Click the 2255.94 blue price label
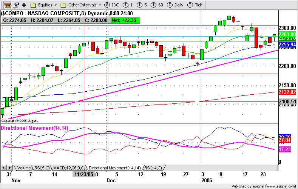298x189 pixels. pos(287,45)
